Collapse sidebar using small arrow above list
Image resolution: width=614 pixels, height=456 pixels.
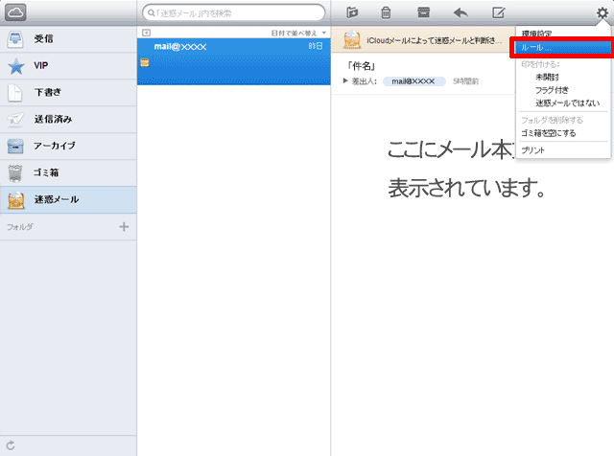coord(146,33)
